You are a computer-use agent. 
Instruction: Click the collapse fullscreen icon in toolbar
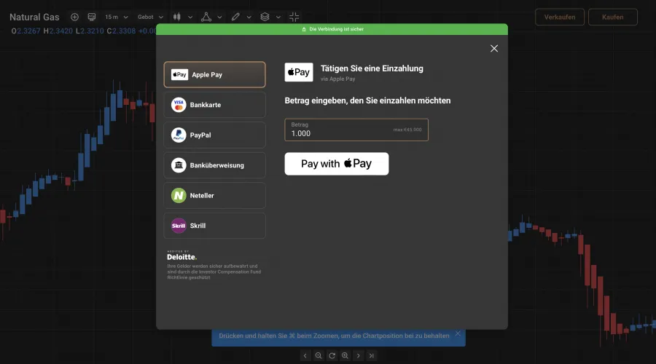(x=294, y=17)
